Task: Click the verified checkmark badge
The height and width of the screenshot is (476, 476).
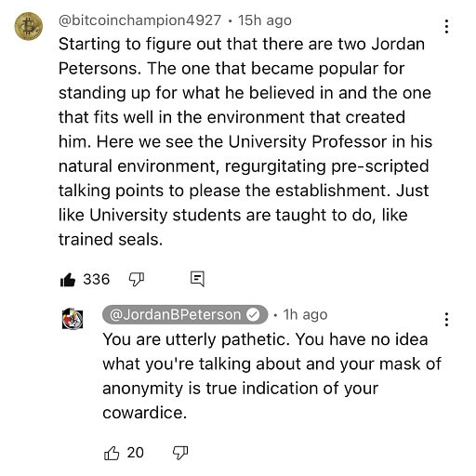Action: (x=253, y=315)
